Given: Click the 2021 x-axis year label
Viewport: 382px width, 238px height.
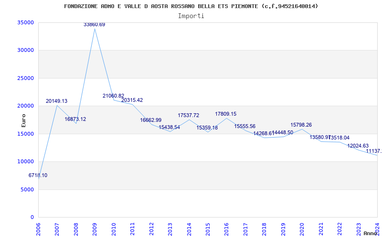Looking at the screenshot, I should [x=320, y=229].
